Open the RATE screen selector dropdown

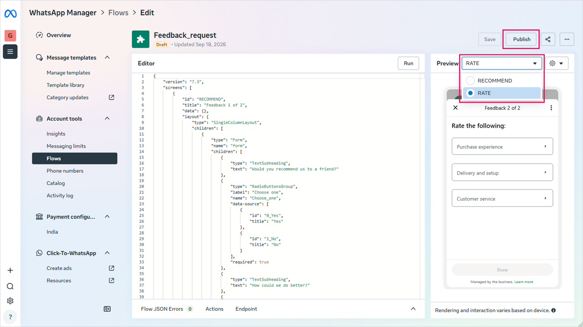click(x=502, y=63)
